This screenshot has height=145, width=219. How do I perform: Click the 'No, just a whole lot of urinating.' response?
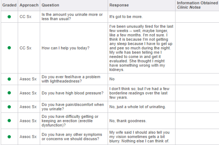pyautogui.click(x=137, y=107)
